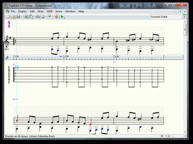Click the vertical scrollbar thumb
This screenshot has width=193, height=144.
tap(185, 29)
